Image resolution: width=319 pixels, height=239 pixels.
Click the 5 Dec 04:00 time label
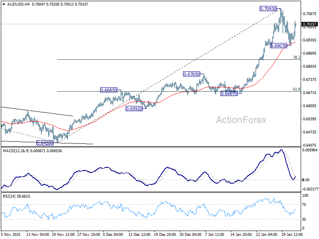pos(113,234)
